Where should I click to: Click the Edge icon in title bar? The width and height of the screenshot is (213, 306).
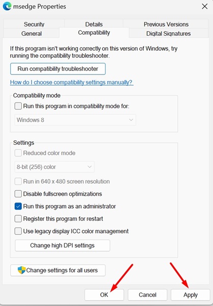click(7, 7)
